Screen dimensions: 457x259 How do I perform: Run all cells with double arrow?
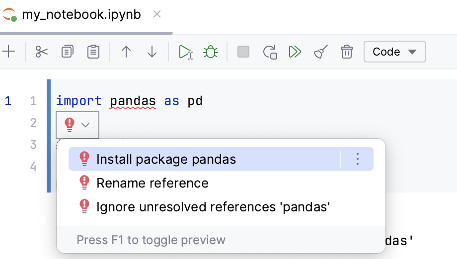point(295,52)
